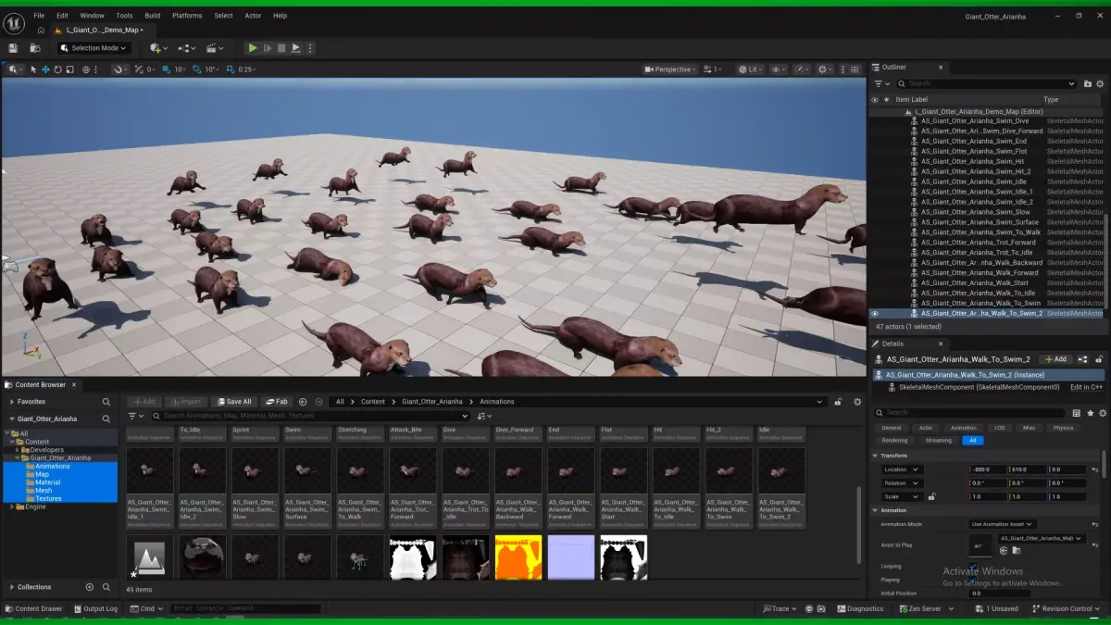Show only favorites star in Details
This screenshot has width=1111, height=625.
point(1090,413)
